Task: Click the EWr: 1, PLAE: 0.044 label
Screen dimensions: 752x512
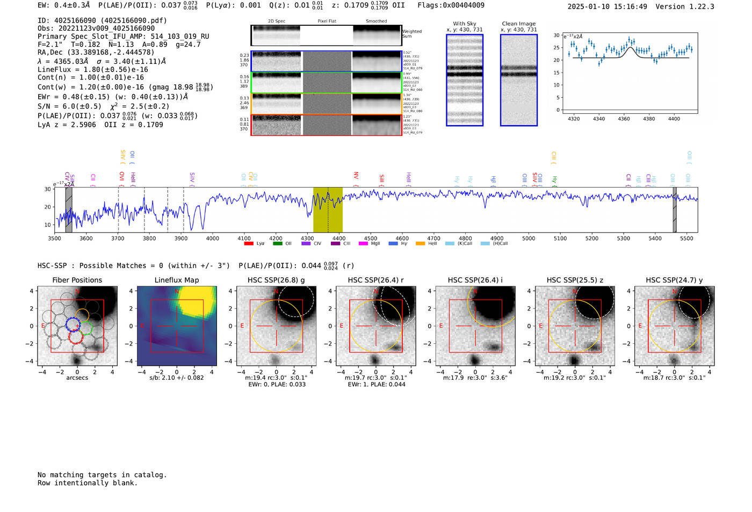Action: 377,384
